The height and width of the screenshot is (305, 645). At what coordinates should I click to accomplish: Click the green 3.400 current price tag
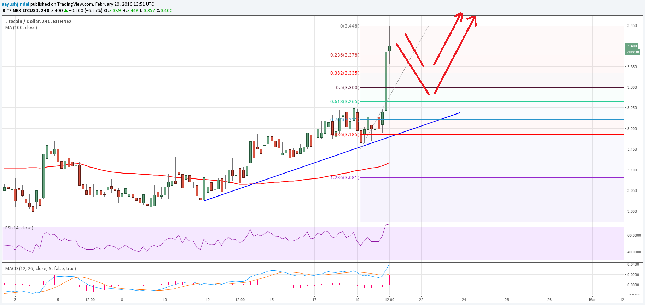[x=632, y=46]
